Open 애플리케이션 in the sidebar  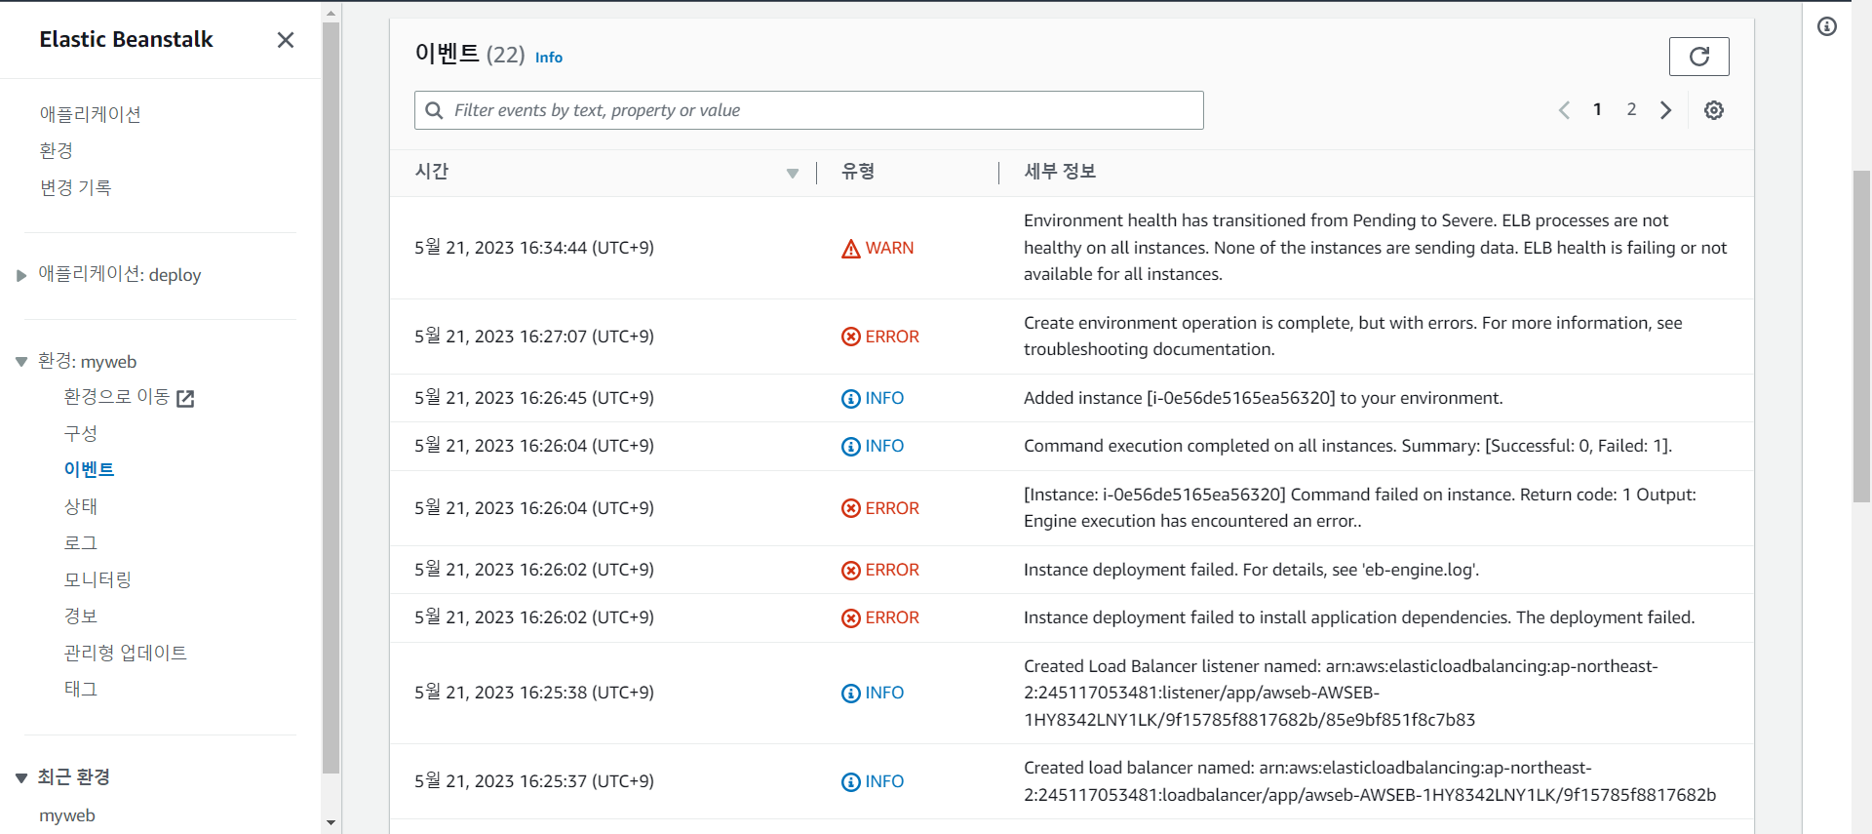click(x=91, y=114)
